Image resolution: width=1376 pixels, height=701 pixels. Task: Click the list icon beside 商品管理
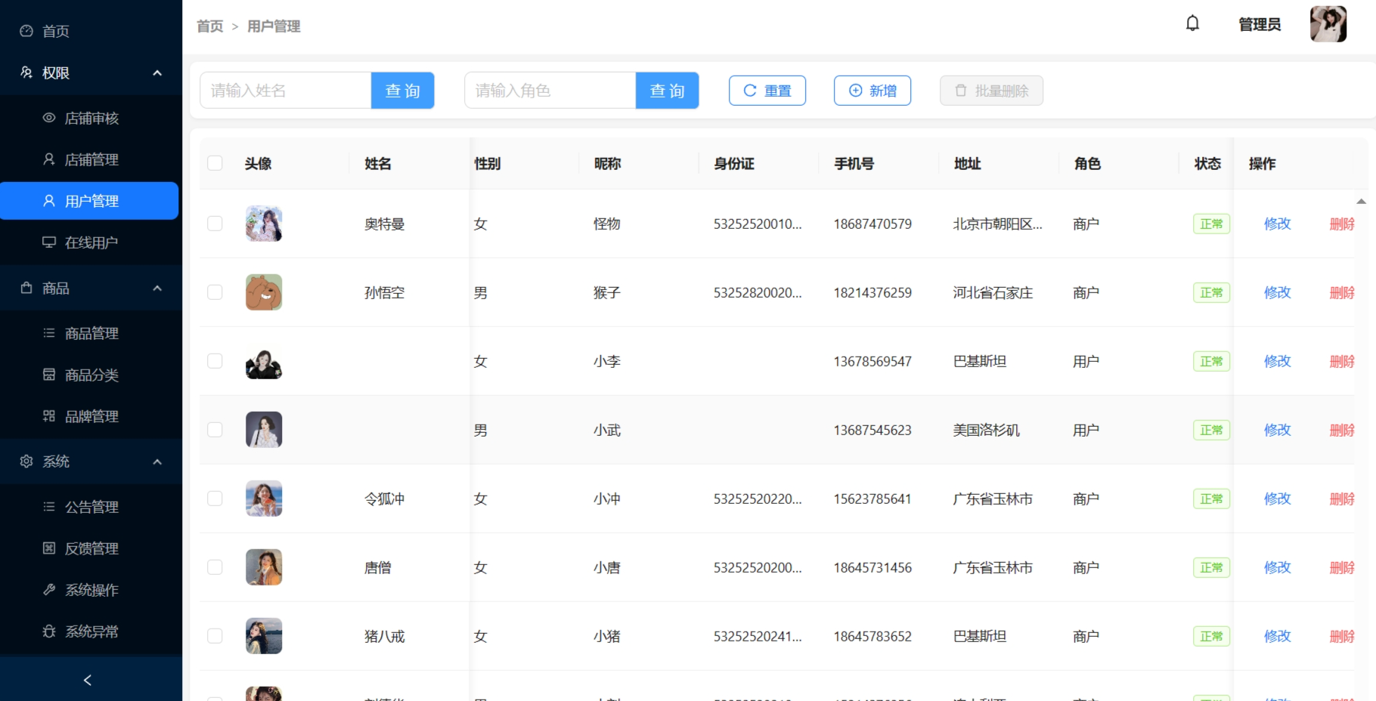(x=49, y=333)
